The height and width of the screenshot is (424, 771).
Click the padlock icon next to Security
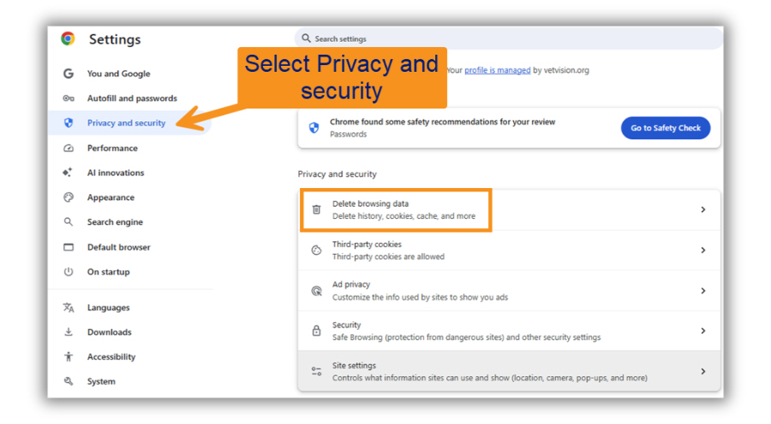[316, 331]
